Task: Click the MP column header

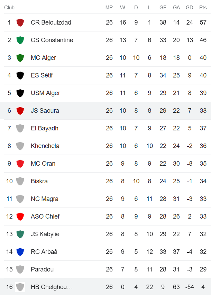Action: click(x=109, y=8)
